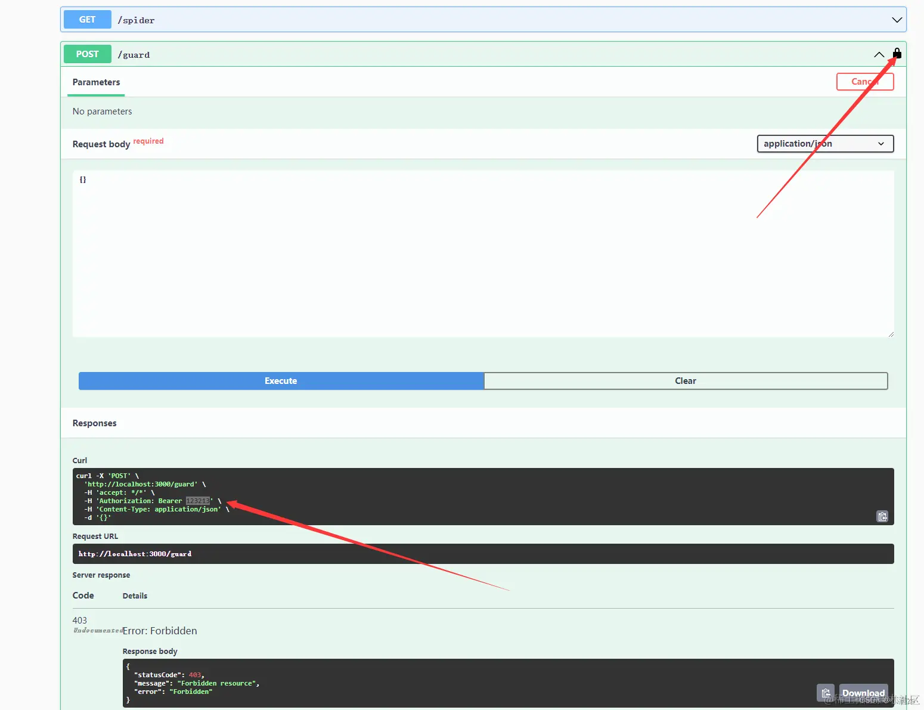Click the request URL http://localhost:3000/guard

(135, 554)
